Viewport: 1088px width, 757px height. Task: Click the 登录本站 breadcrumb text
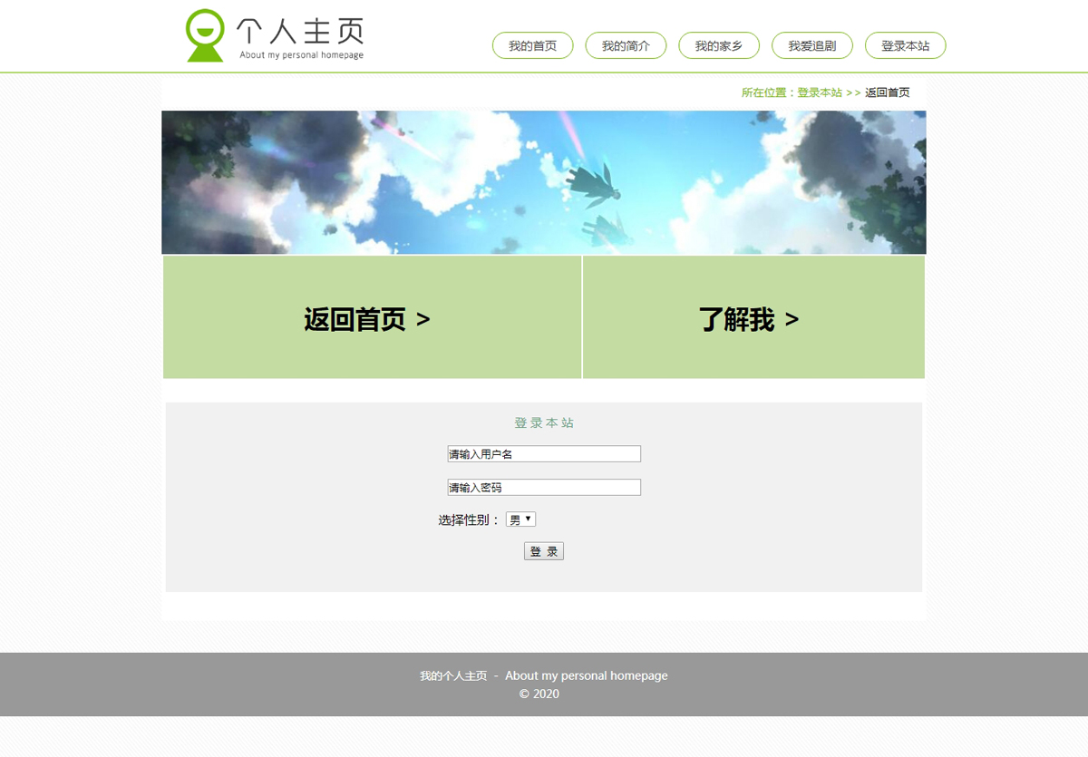[820, 92]
